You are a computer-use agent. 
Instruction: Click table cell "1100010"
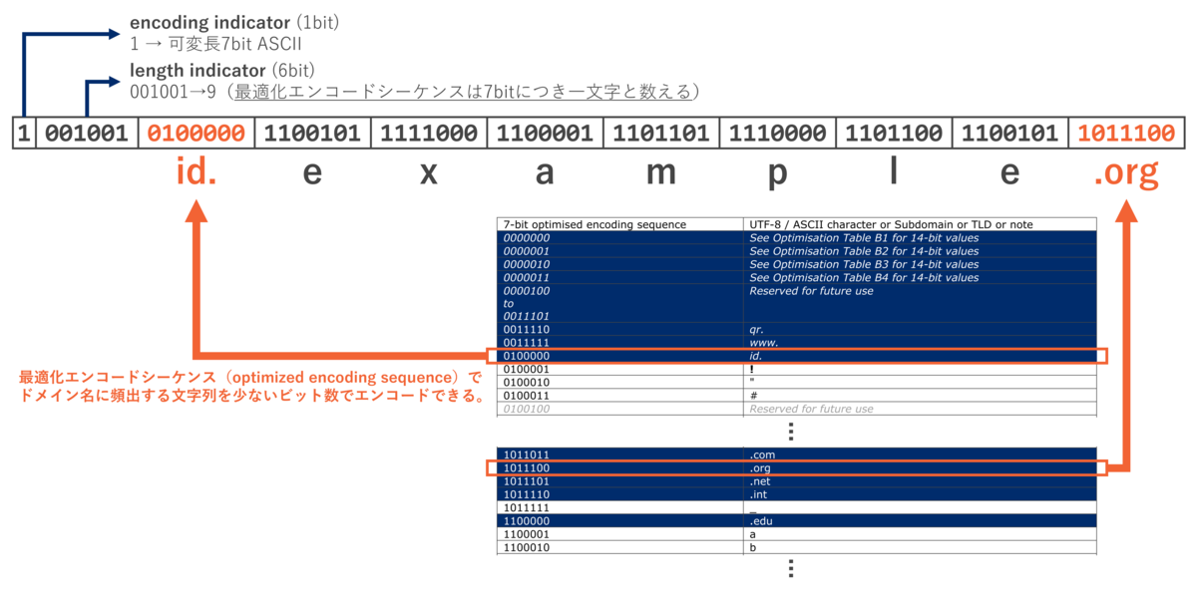[525, 546]
